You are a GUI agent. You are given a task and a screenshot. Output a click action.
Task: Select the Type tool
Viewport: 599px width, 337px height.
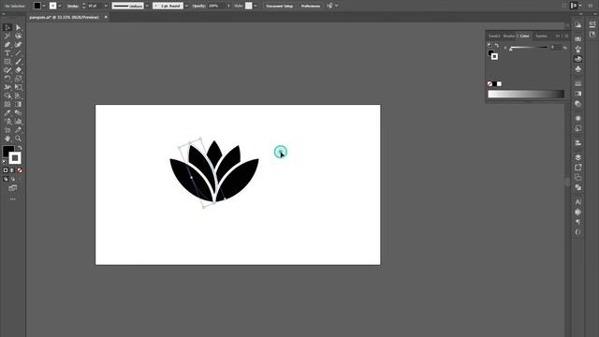pyautogui.click(x=7, y=53)
